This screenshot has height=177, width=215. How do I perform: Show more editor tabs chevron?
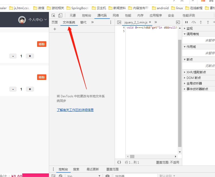156,22
